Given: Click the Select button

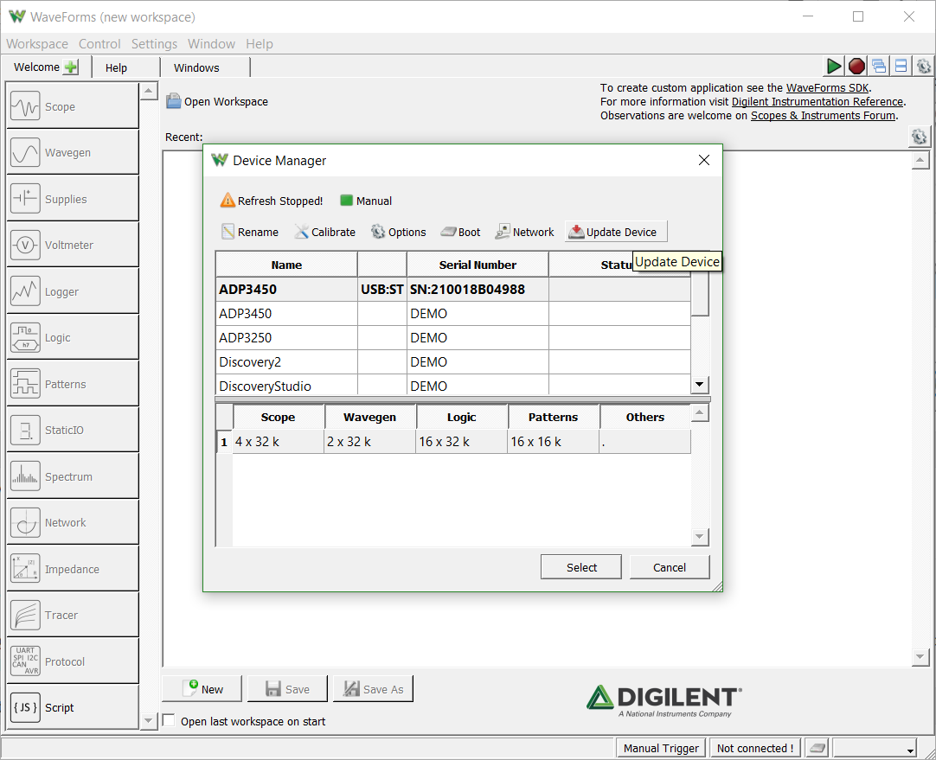Looking at the screenshot, I should (x=580, y=567).
